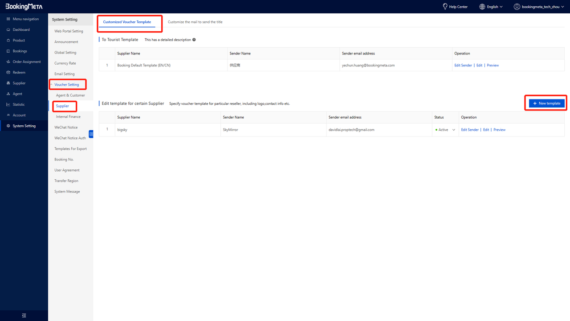Image resolution: width=570 pixels, height=321 pixels.
Task: Click the Help Center lightbulb icon
Action: [x=445, y=7]
